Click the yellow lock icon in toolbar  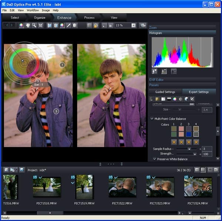coord(96,25)
